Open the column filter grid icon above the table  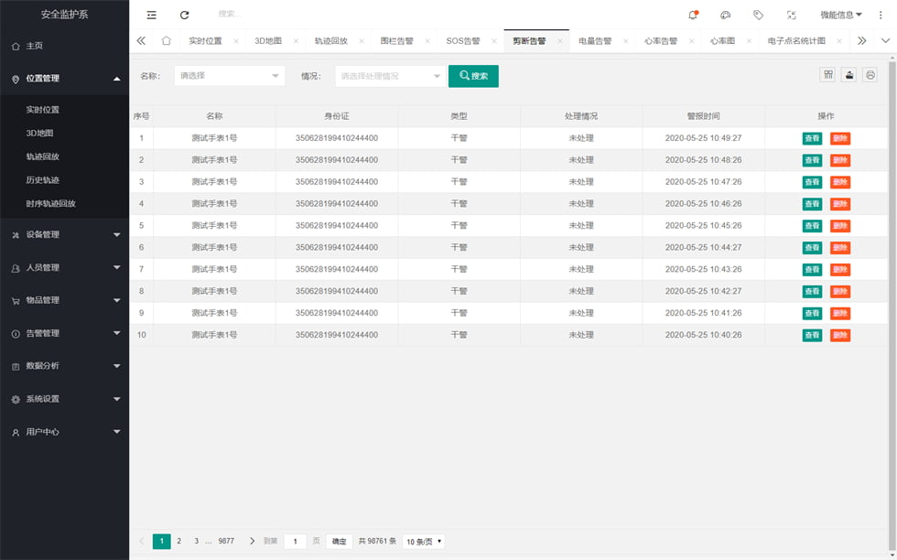tap(828, 75)
